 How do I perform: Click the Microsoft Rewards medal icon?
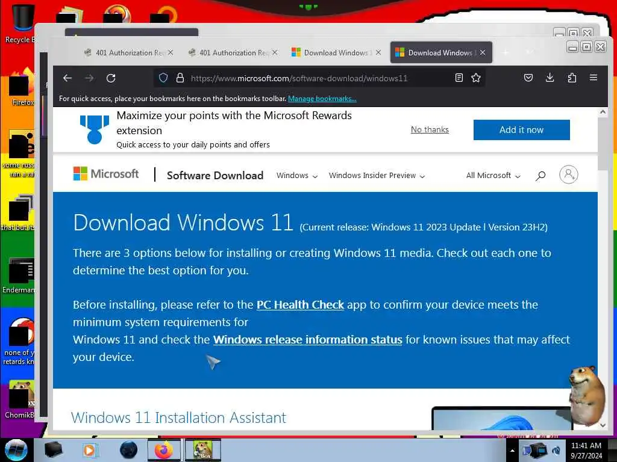[x=95, y=129]
